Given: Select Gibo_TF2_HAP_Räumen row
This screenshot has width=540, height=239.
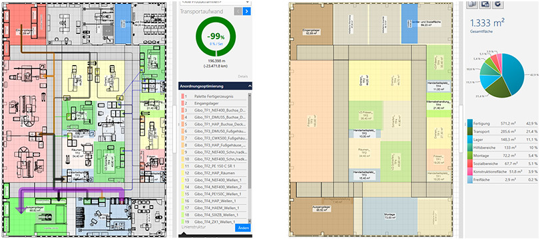Looking at the screenshot, I should point(214,173).
